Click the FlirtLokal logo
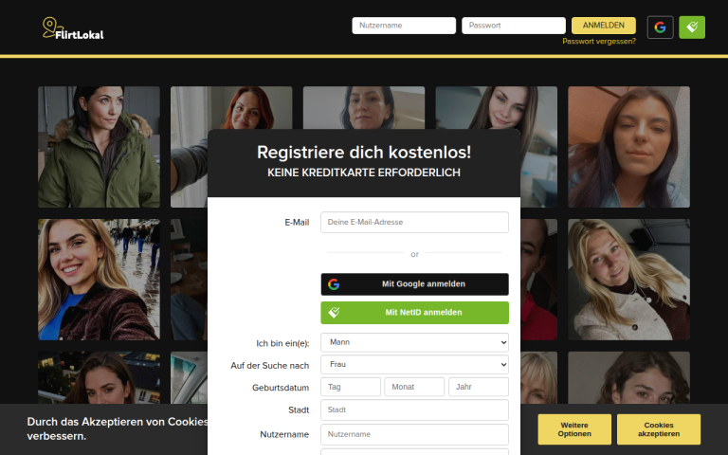Viewport: 728px width, 455px height. point(73,28)
